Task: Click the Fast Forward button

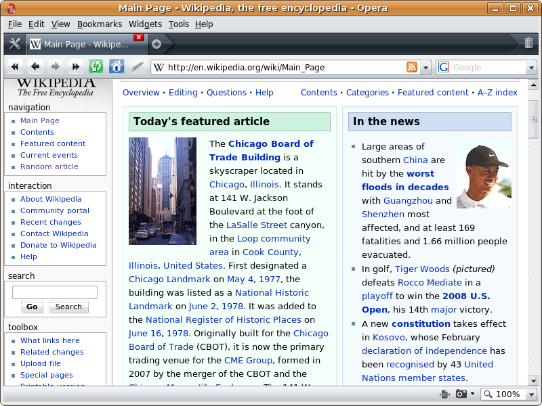Action: coord(76,66)
